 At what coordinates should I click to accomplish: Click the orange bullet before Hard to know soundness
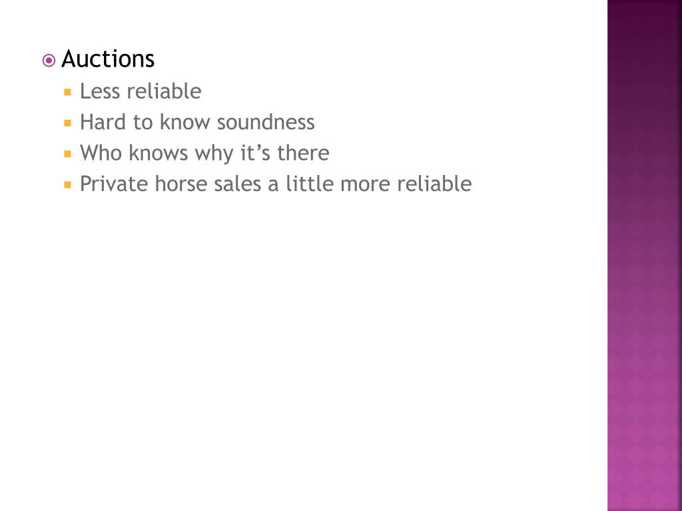coord(67,123)
